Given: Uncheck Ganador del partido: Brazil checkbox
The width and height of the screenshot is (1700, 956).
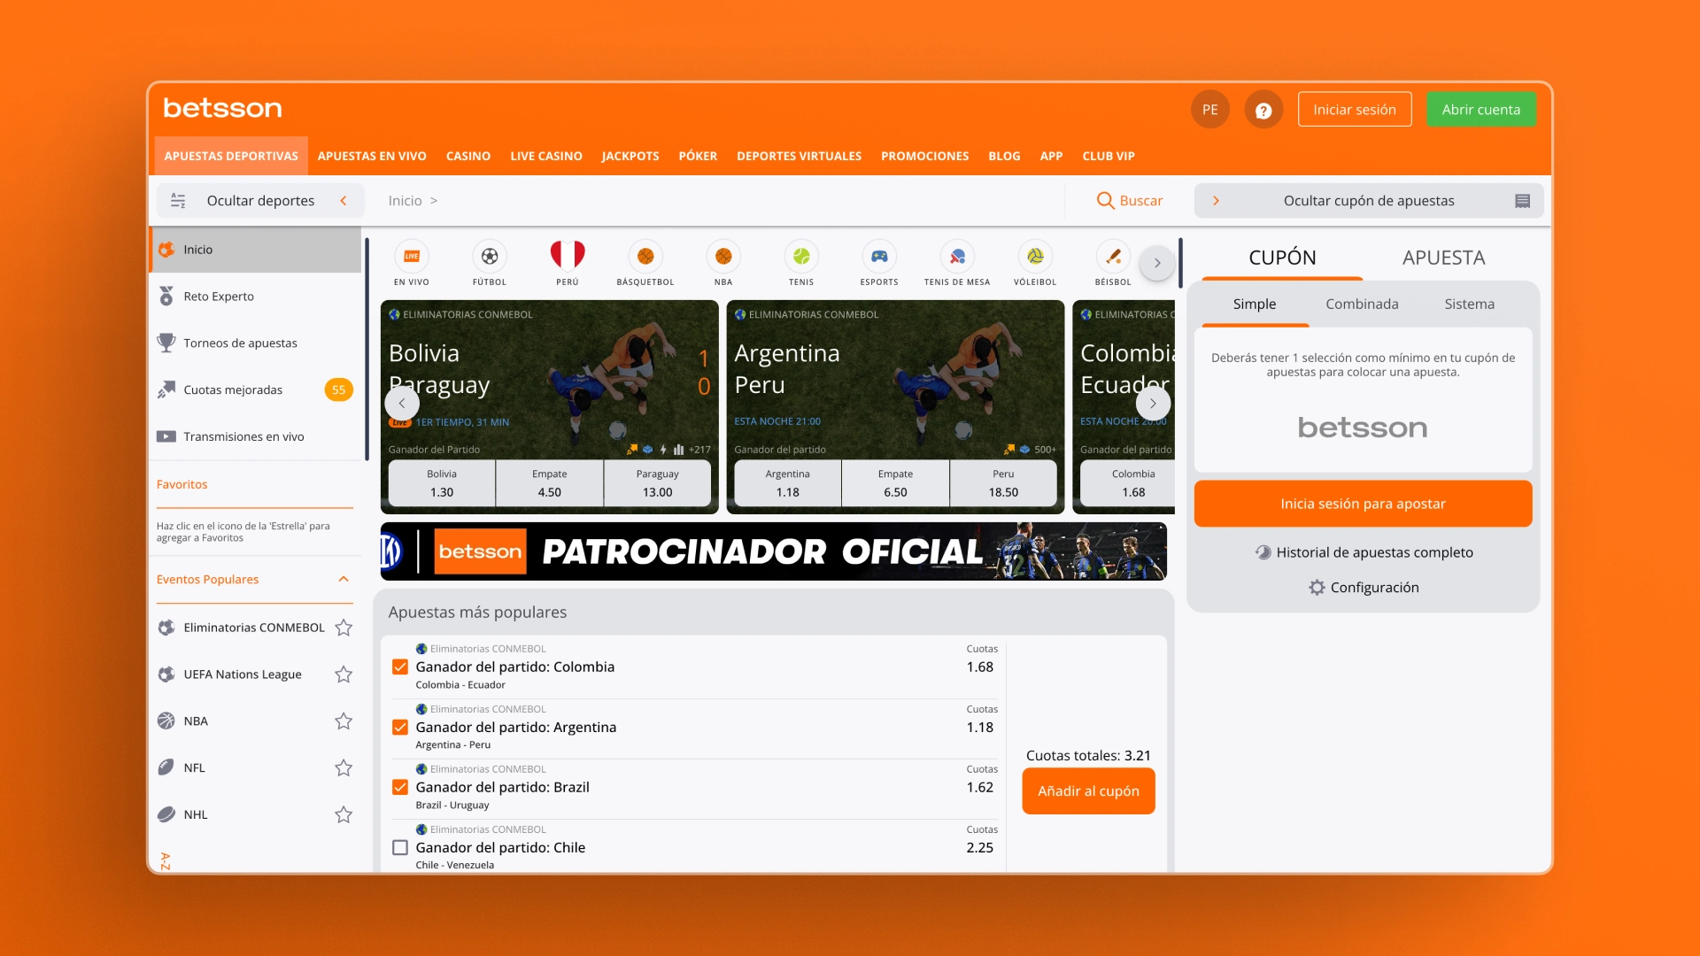Looking at the screenshot, I should point(400,788).
